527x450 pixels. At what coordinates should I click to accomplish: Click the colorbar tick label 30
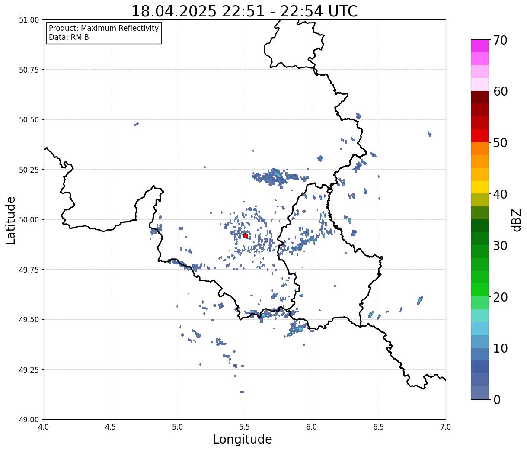500,245
